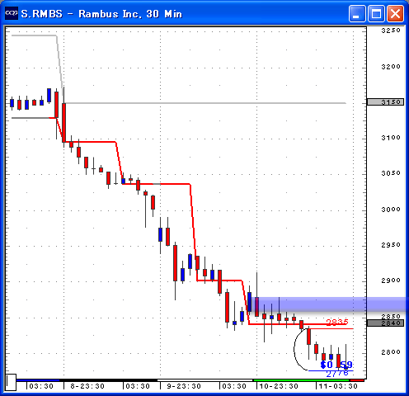This screenshot has width=409, height=396.
Task: Click the 3050 price scale label
Action: coord(391,173)
